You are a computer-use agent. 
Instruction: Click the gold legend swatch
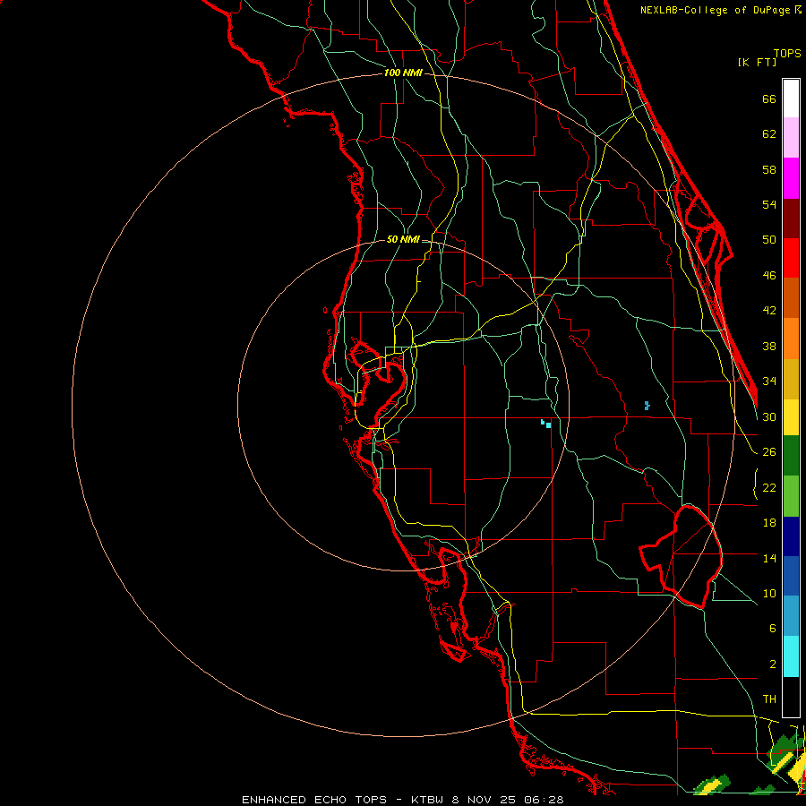point(791,379)
